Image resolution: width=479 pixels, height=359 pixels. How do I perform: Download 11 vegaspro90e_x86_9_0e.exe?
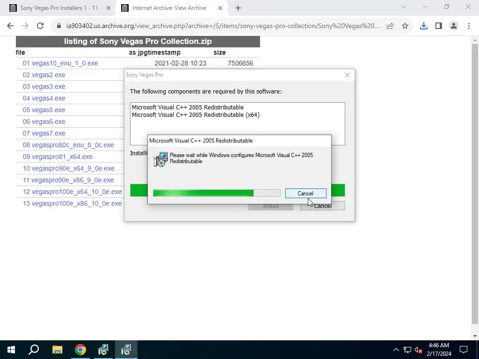coord(68,180)
